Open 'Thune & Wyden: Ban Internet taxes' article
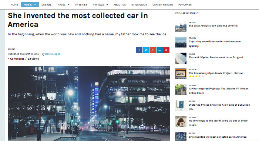 coord(216,57)
